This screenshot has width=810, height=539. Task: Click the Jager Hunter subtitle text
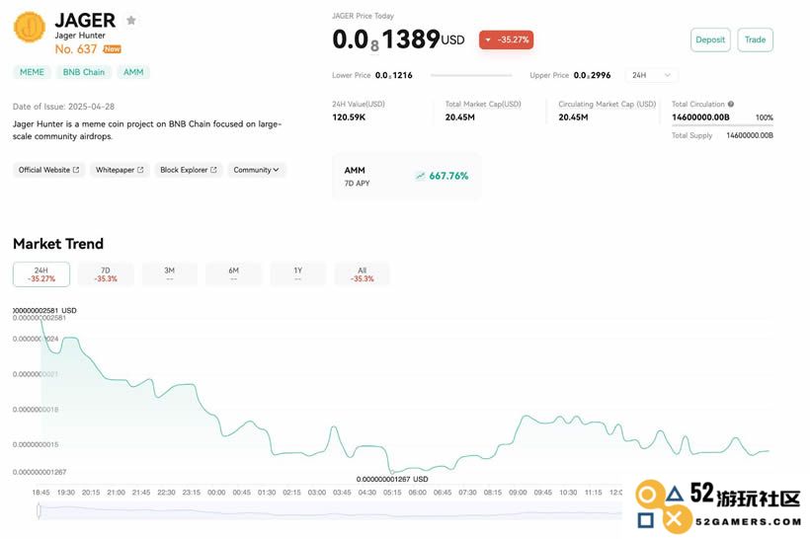(x=80, y=36)
